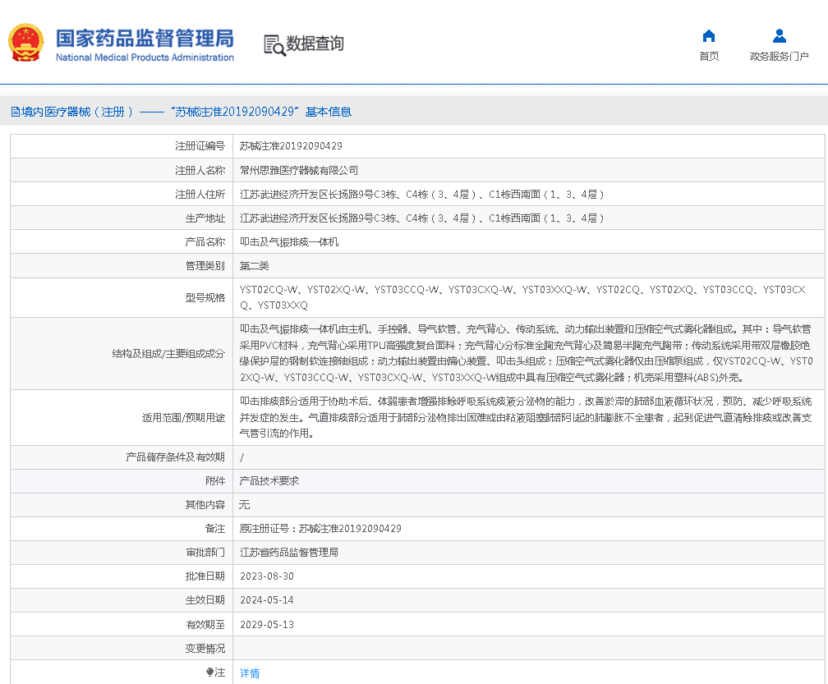Click the national emblem logo
This screenshot has width=828, height=684.
tap(25, 43)
